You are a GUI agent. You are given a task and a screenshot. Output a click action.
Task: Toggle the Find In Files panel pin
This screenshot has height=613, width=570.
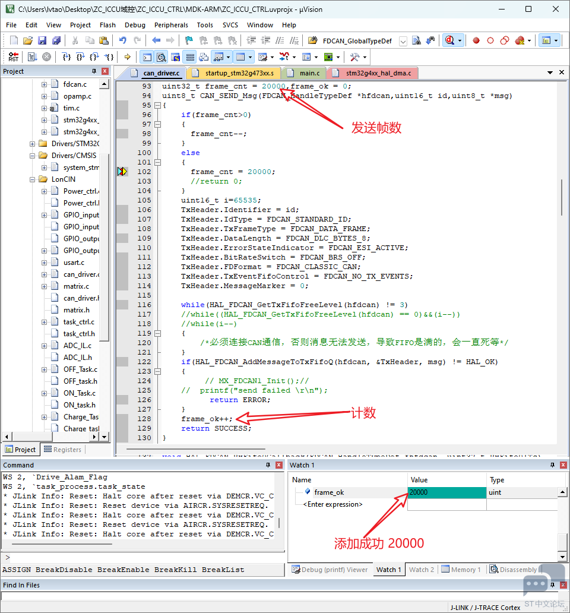tap(552, 585)
